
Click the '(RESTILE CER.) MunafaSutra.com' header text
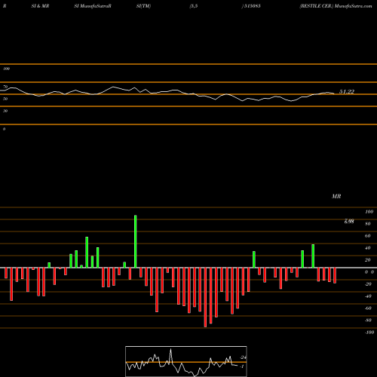click(x=336, y=6)
